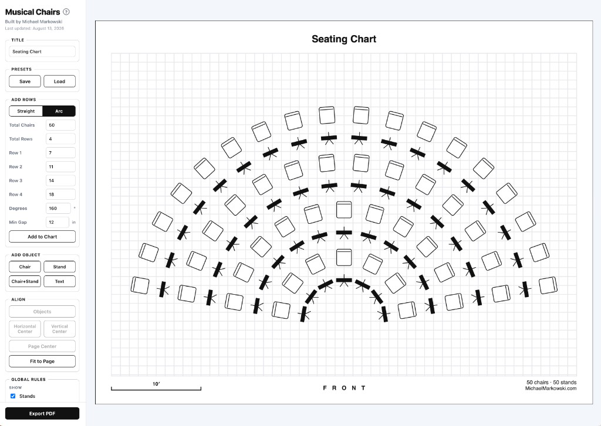The width and height of the screenshot is (601, 426).
Task: Click the Degrees value field
Action: coord(58,208)
